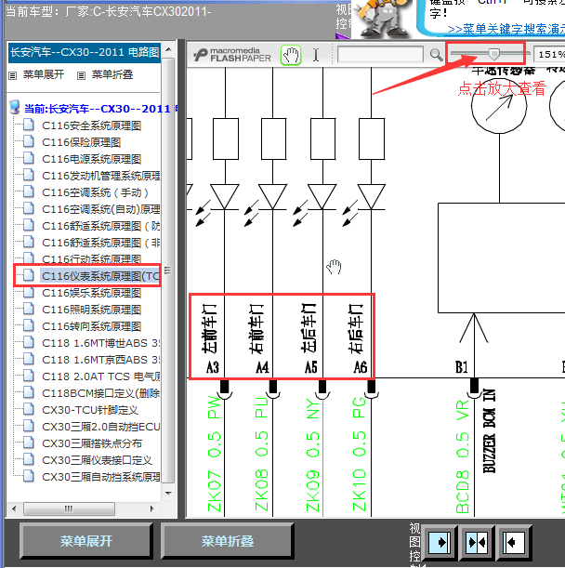Open C116发动机管理系统原理图
The image size is (565, 568).
click(100, 176)
